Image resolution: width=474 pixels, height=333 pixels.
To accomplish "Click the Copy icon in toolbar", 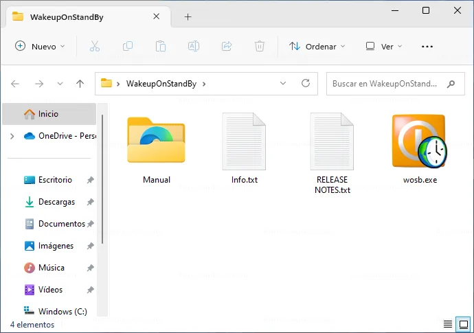I will (x=128, y=46).
